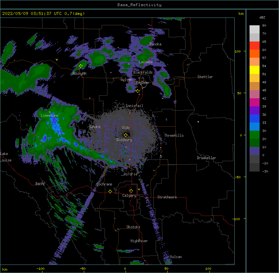The height and width of the screenshot is (273, 279).
Task: Click the strong echo core southwest of Limestone
Action: coord(44,138)
